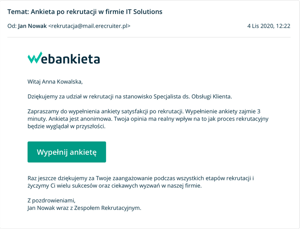The image size is (300, 229).
Task: Click the header divider line below sender
Action: [149, 37]
